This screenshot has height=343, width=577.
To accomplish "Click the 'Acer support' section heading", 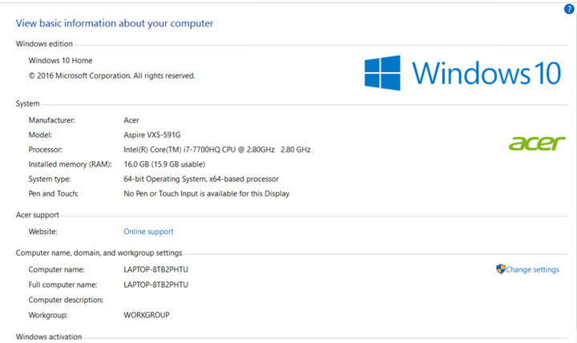I will [38, 215].
